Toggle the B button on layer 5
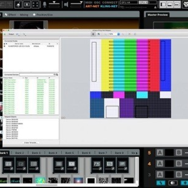The width and height of the screenshot is (188, 188). point(179,152)
